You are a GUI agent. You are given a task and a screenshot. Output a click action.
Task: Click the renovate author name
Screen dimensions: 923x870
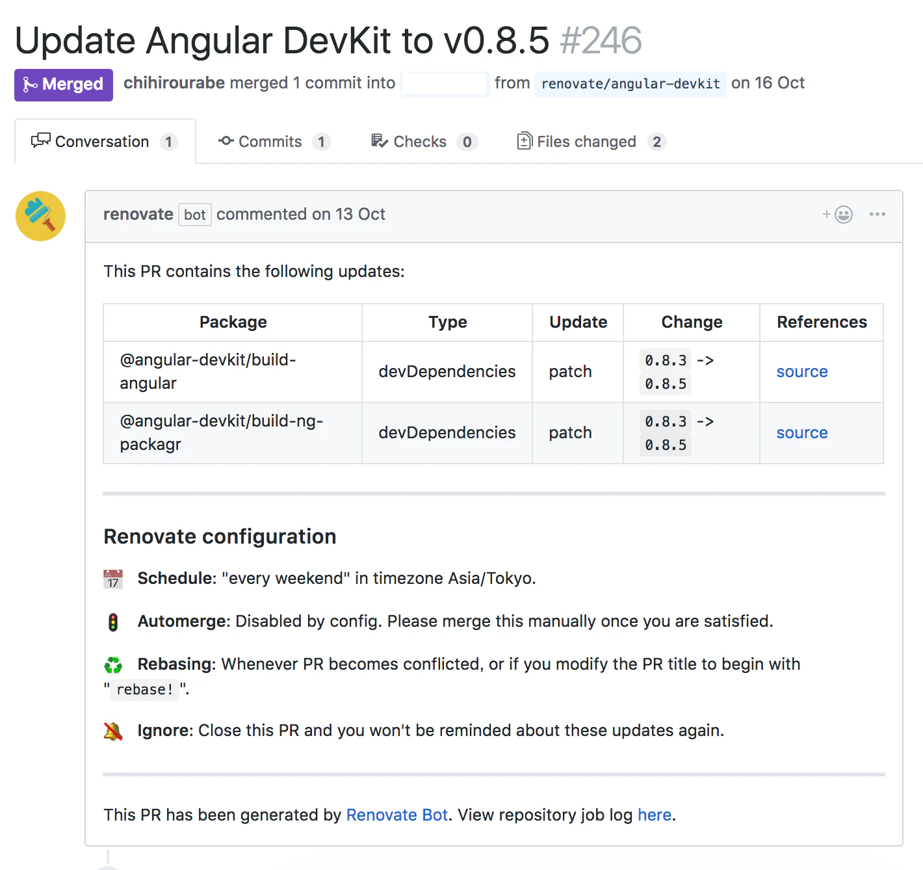(x=138, y=215)
